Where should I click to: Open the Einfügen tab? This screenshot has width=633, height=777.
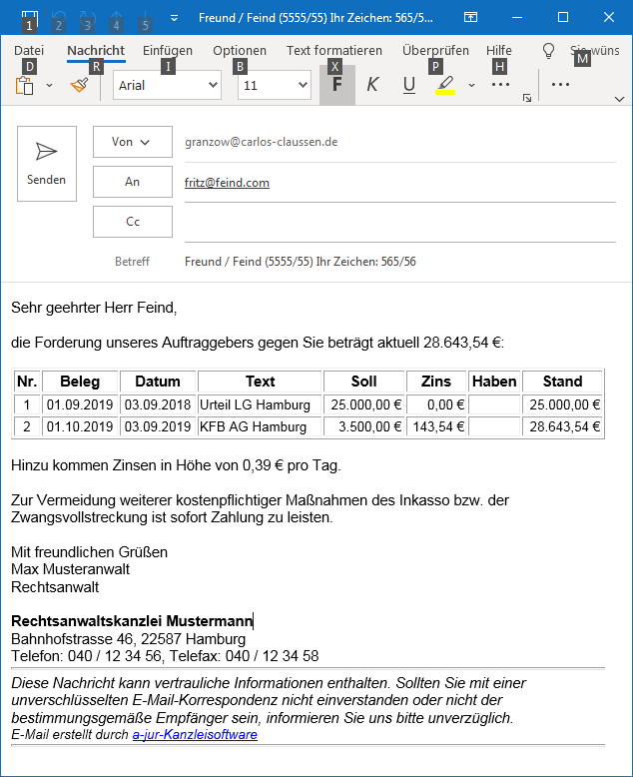[x=168, y=51]
